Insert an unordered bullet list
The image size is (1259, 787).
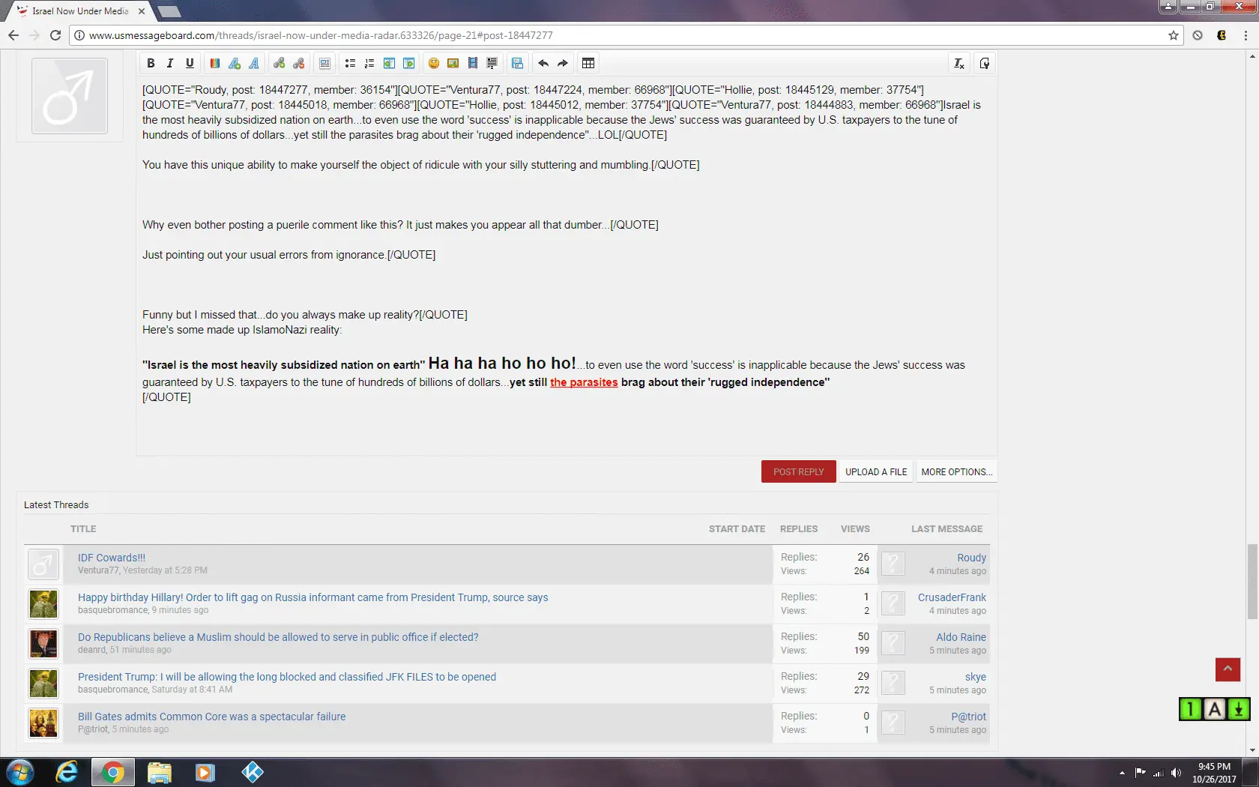pos(350,64)
